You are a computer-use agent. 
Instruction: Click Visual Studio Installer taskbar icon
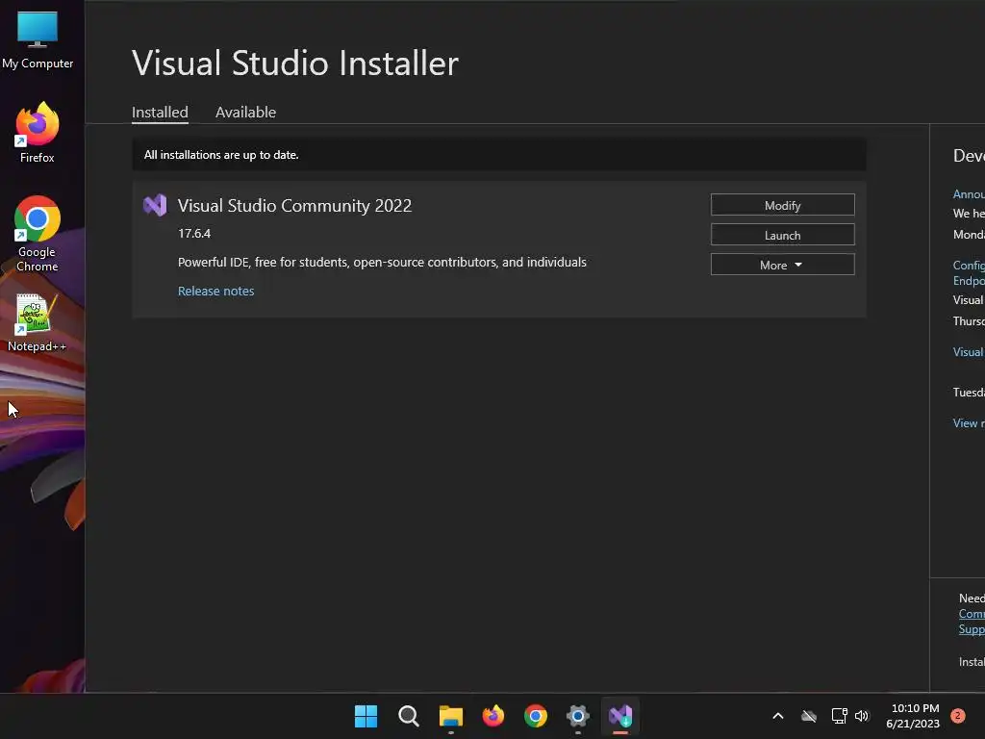point(620,716)
